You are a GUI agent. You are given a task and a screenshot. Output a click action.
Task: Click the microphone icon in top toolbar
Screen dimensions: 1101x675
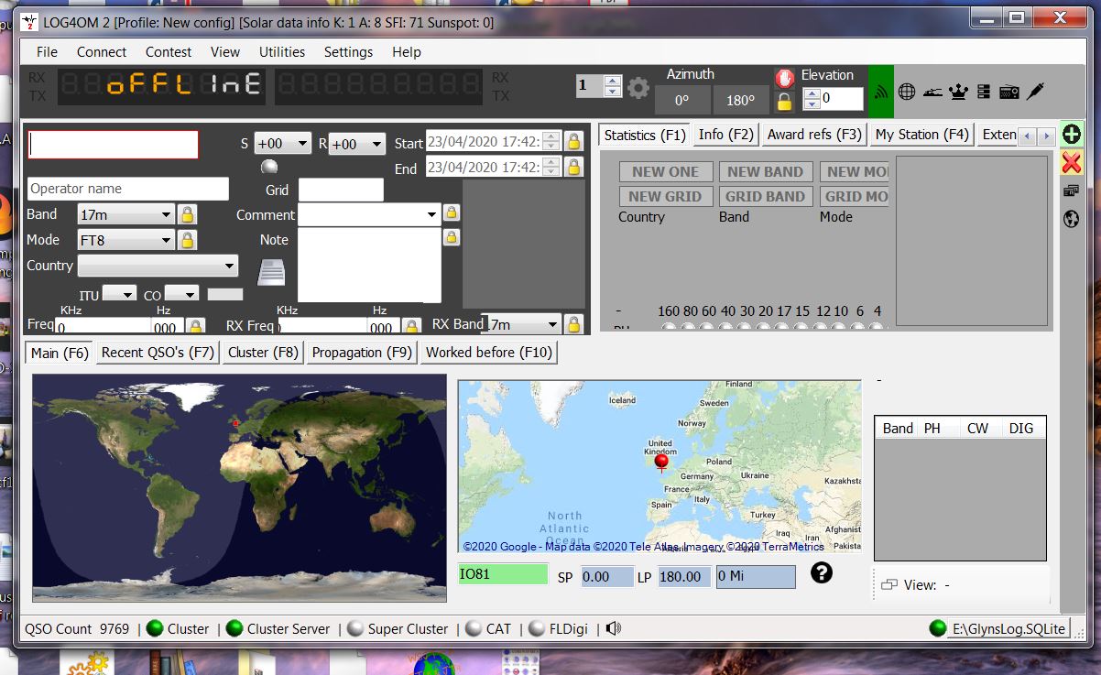(1035, 92)
